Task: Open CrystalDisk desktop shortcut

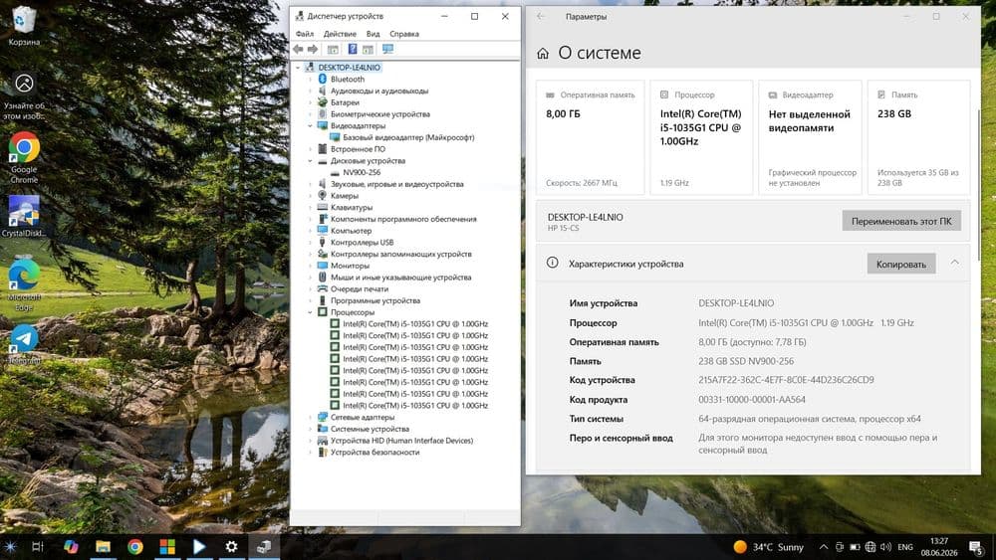Action: [x=24, y=216]
